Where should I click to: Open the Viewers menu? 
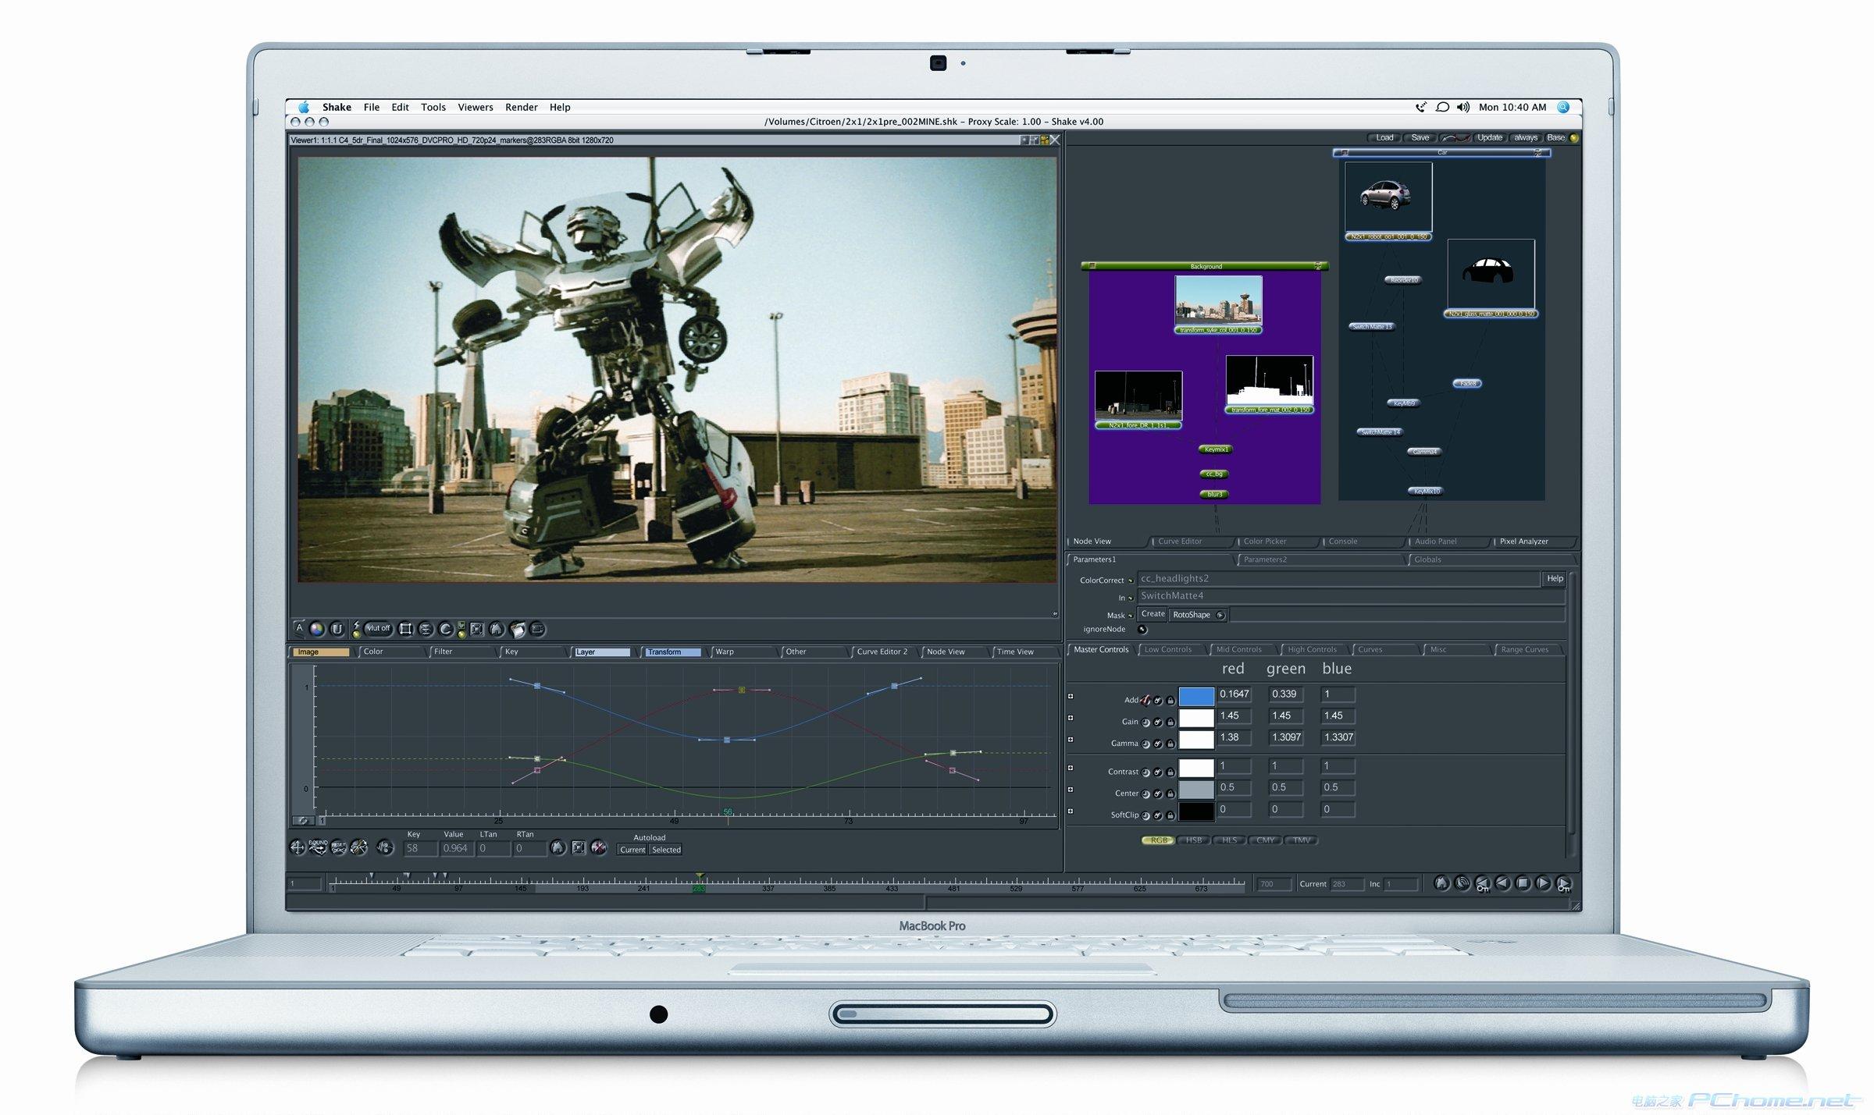click(x=475, y=108)
